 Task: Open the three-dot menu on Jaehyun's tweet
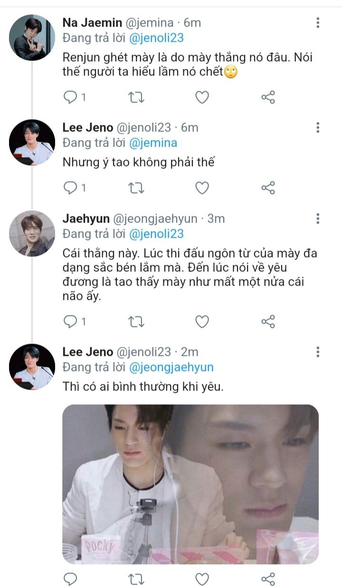tap(318, 218)
